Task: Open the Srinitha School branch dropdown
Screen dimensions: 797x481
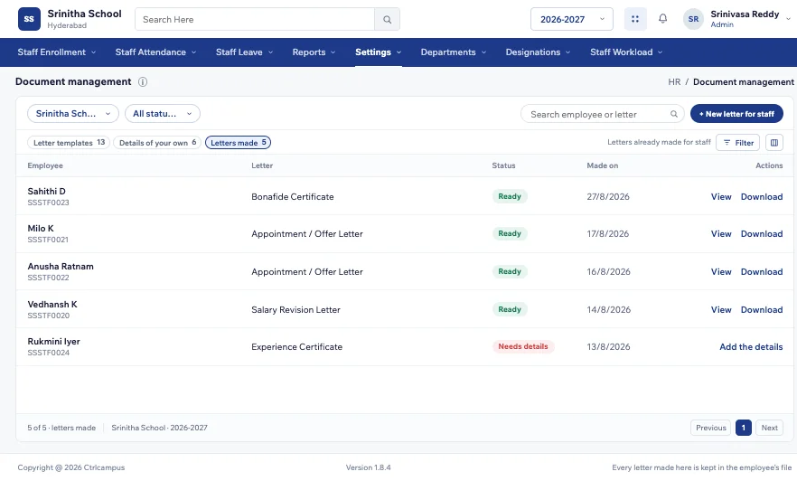Action: 73,113
